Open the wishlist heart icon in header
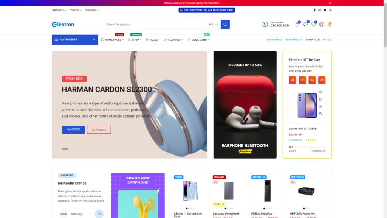The width and height of the screenshot is (387, 218). 314,25
